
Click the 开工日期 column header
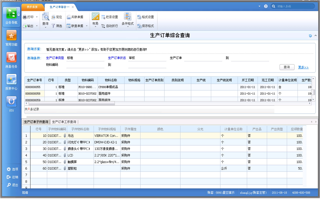pos(248,80)
